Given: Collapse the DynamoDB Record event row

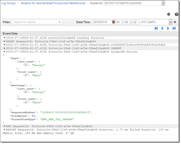Looking at the screenshot, I should [x=4, y=52].
